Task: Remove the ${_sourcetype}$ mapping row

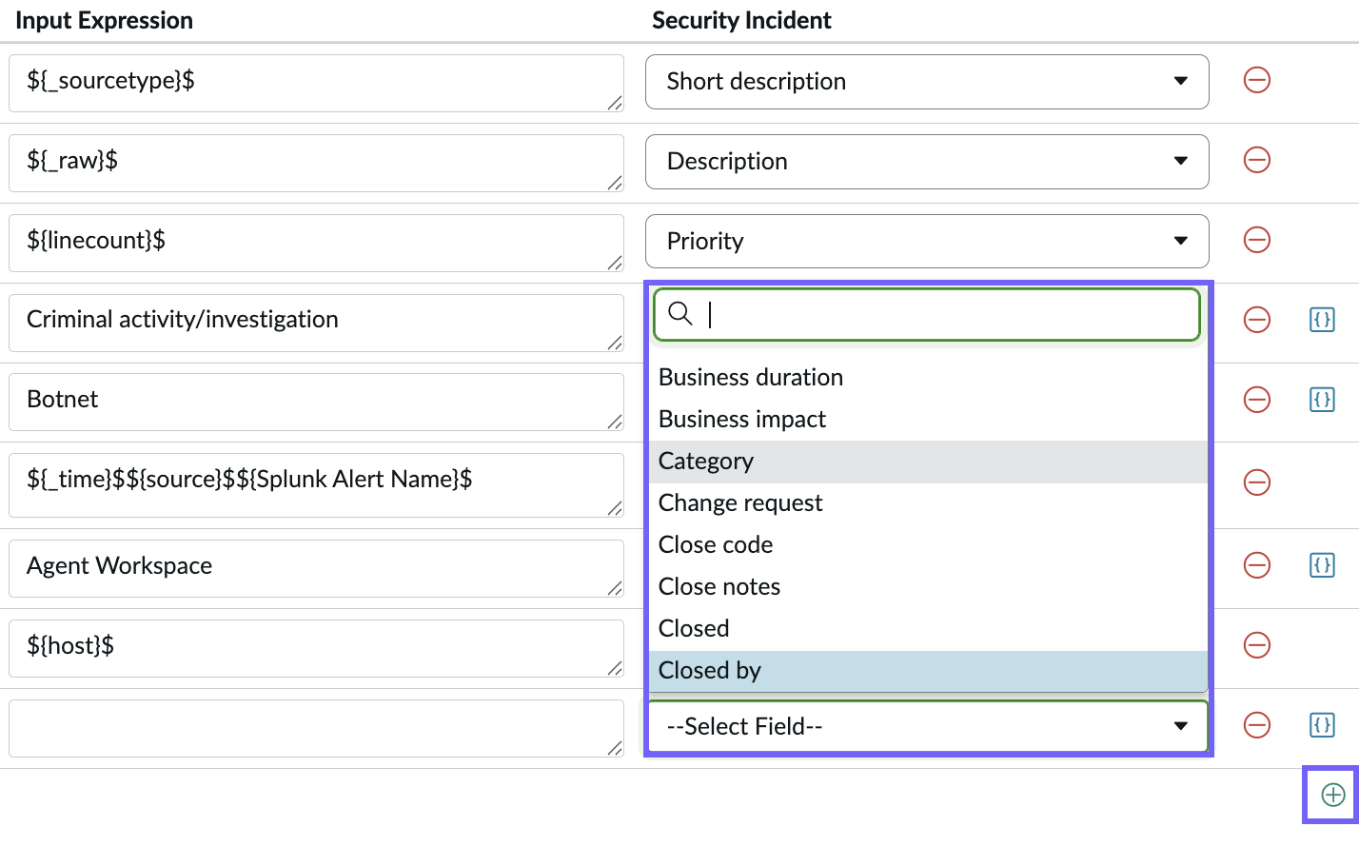Action: click(x=1257, y=80)
